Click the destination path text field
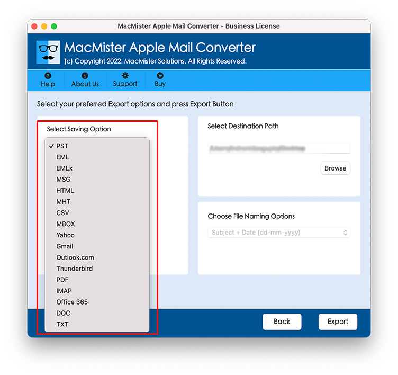398x375 pixels. tap(279, 148)
